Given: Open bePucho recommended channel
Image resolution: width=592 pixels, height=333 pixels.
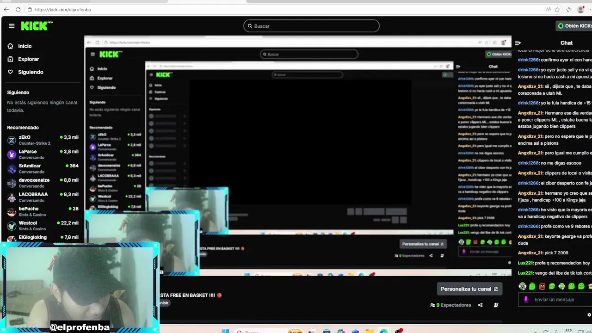Looking at the screenshot, I should pyautogui.click(x=43, y=212).
